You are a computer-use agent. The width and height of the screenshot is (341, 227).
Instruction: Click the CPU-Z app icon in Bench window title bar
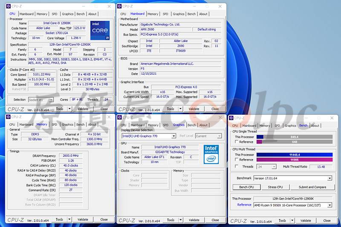tap(231, 118)
